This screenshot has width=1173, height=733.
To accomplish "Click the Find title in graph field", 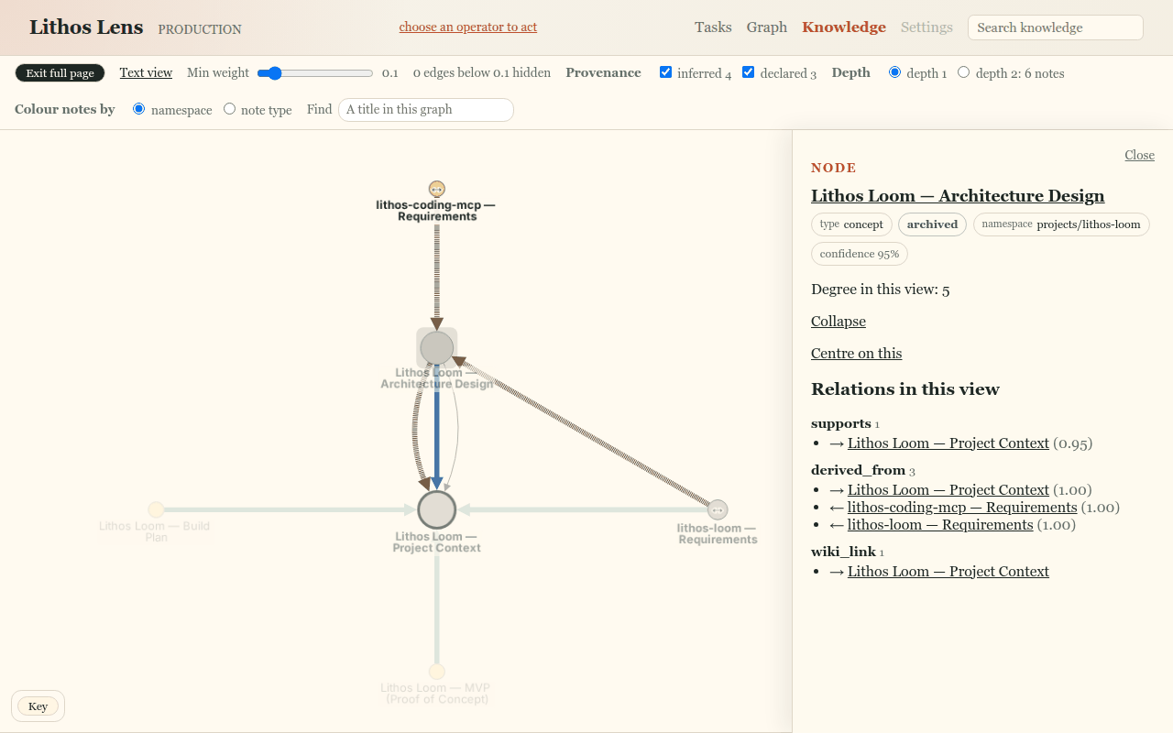I will [426, 110].
